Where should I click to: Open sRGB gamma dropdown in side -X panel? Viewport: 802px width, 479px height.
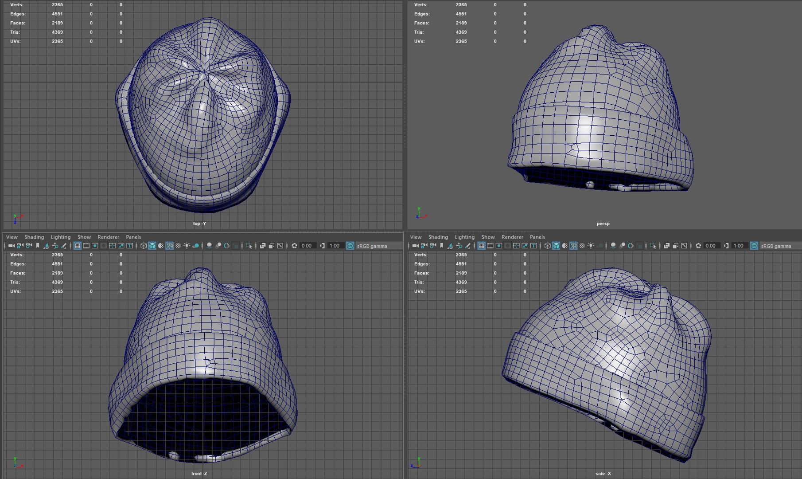781,246
